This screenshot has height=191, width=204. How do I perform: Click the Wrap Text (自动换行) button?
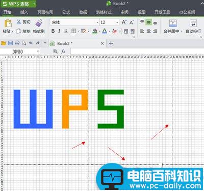[x=193, y=27]
